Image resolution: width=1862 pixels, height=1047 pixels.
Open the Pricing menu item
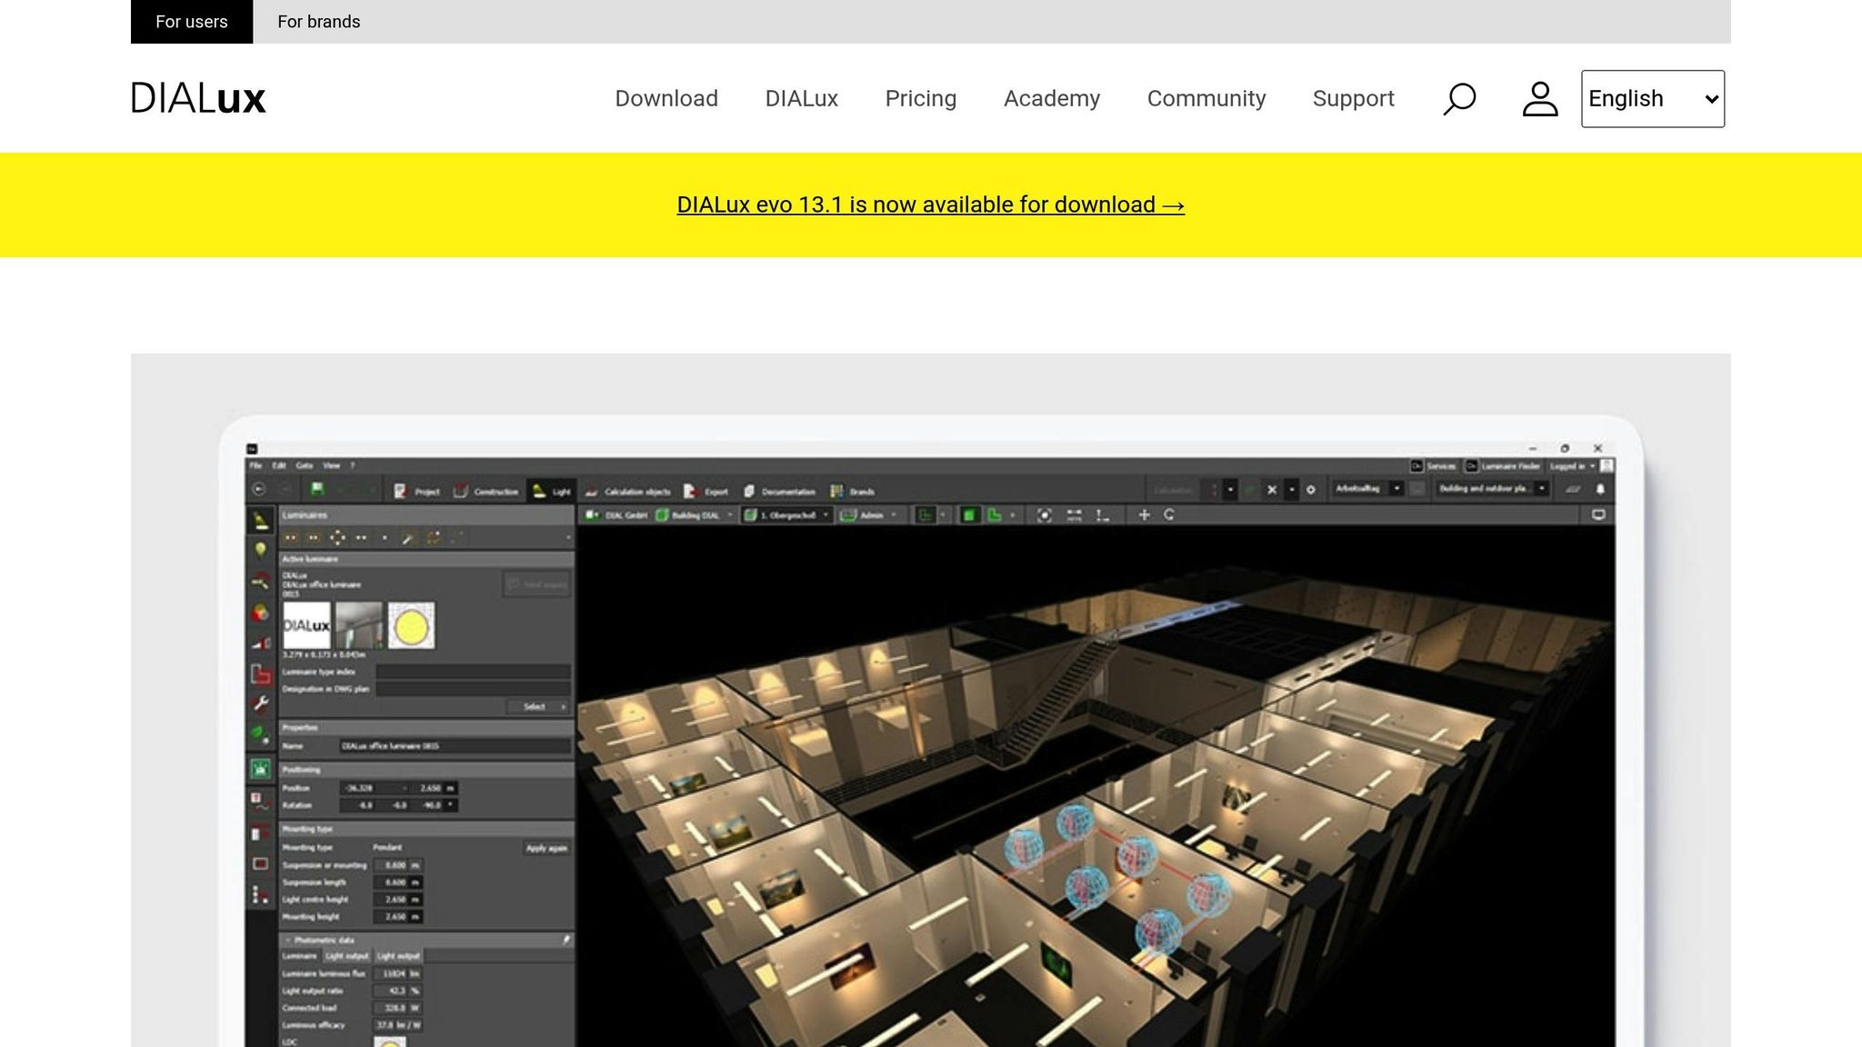(920, 98)
